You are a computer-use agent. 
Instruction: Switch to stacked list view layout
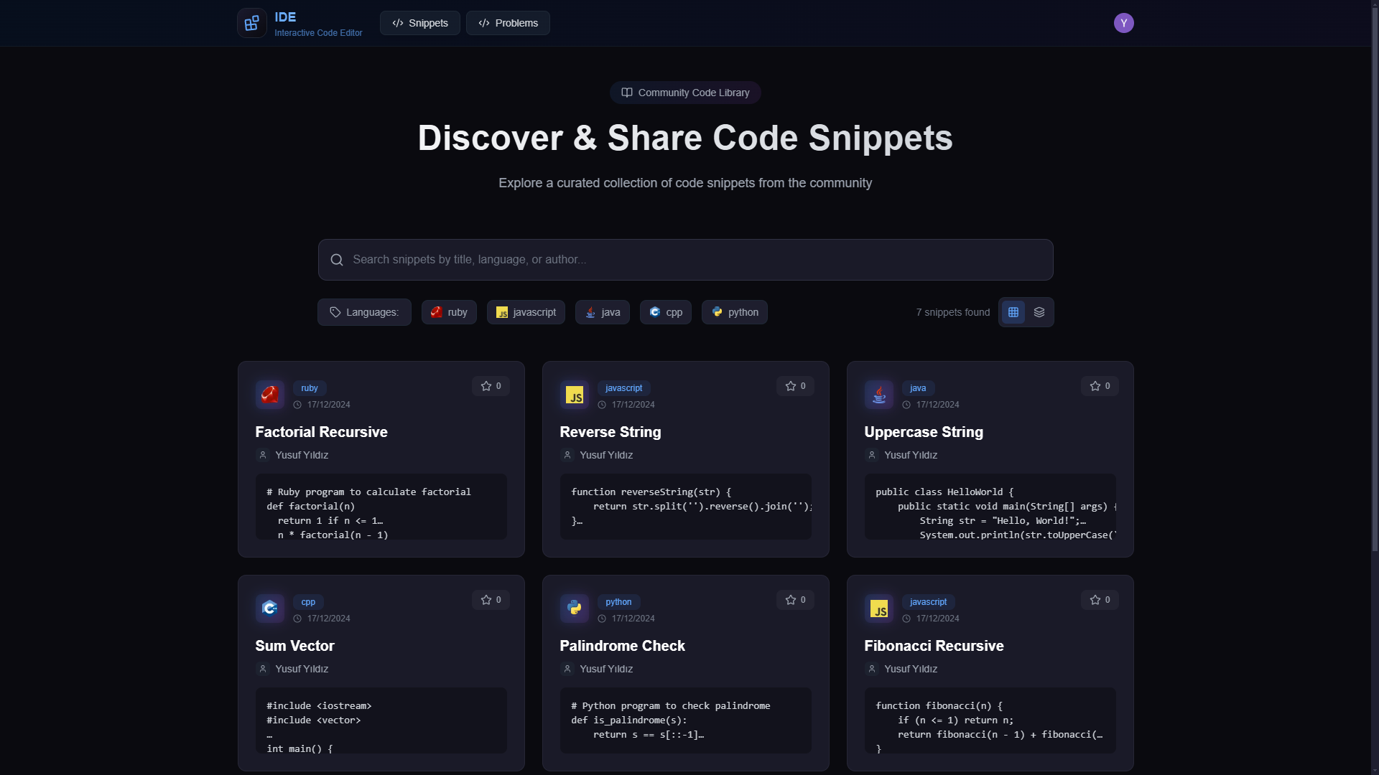point(1039,312)
